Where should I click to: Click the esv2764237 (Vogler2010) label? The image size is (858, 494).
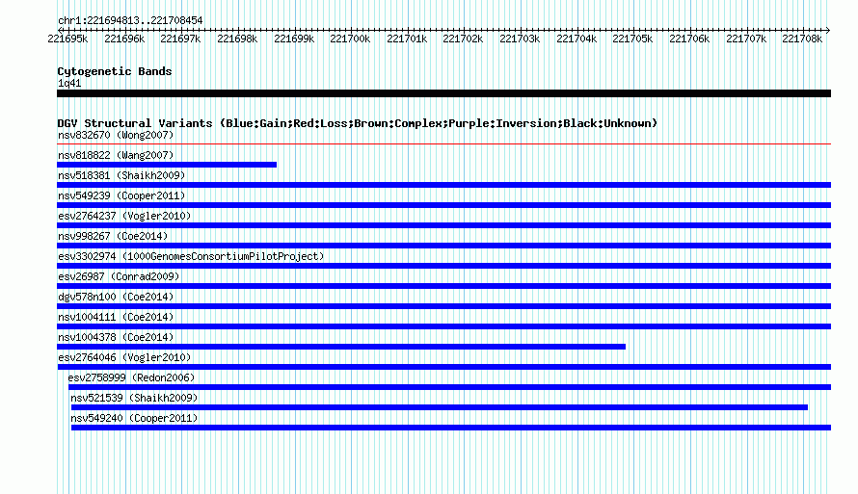[124, 216]
